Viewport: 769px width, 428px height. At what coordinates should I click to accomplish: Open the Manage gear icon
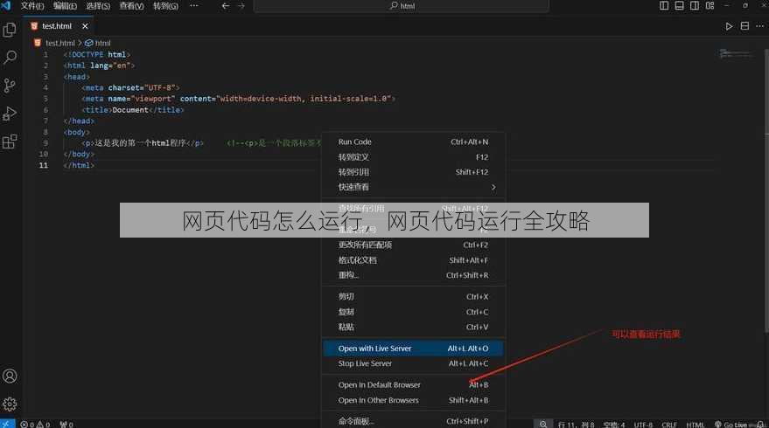coord(10,404)
